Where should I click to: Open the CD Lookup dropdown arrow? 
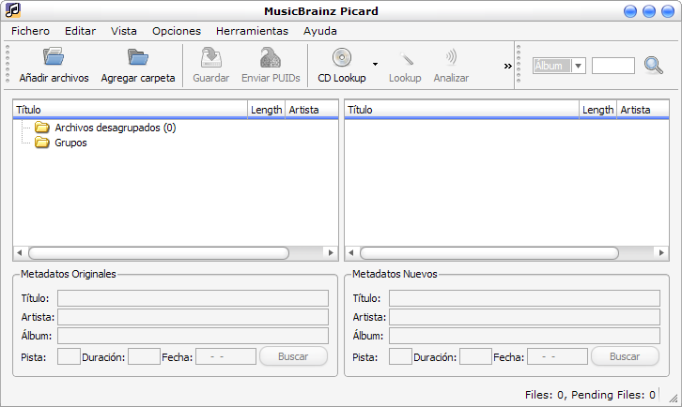point(375,65)
